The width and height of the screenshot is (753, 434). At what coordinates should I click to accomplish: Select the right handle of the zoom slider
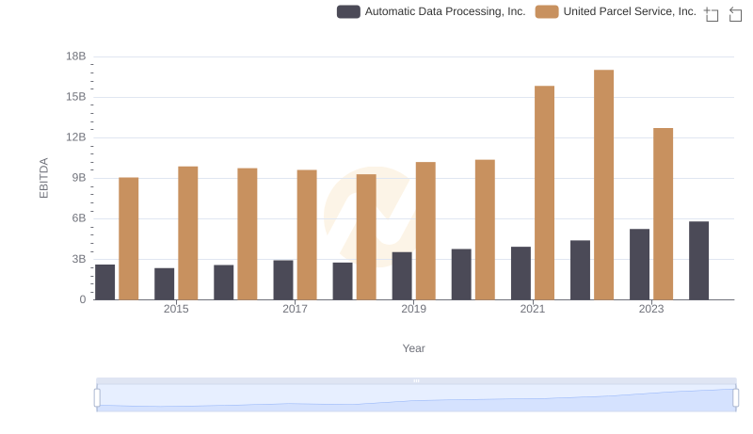pyautogui.click(x=735, y=398)
